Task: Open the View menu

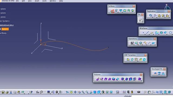Action: [30, 1]
